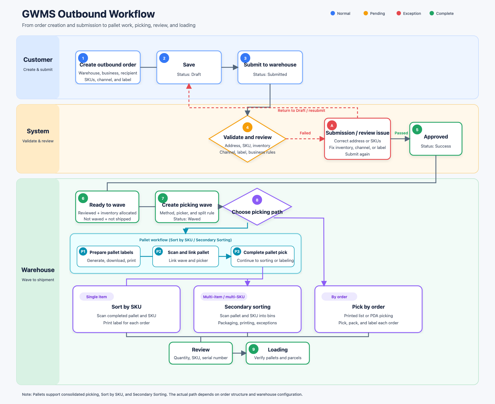Click the Wave to shipment subtitle
The height and width of the screenshot is (404, 495).
[38, 280]
